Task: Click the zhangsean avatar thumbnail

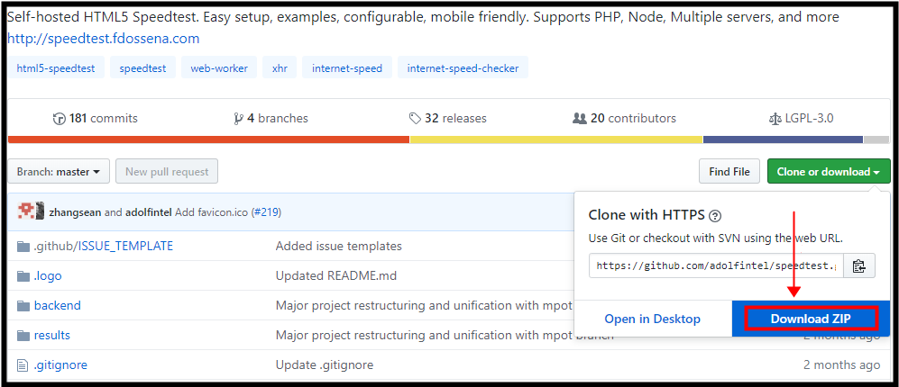Action: 26,211
